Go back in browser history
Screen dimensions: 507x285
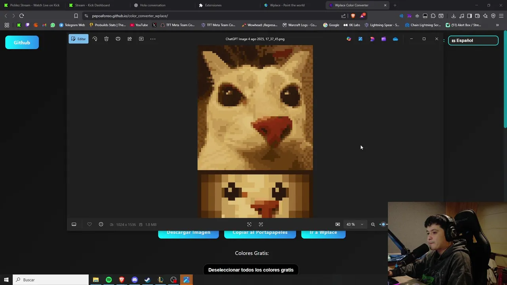coord(6,16)
